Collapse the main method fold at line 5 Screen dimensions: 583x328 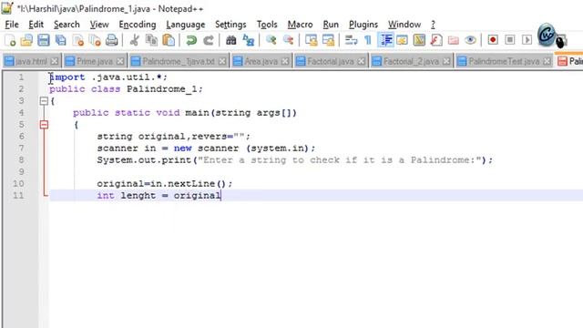tap(44, 125)
